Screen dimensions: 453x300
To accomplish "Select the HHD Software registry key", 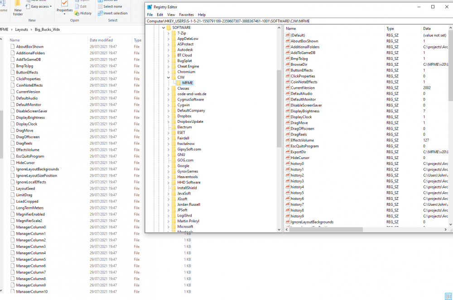I will pyautogui.click(x=188, y=182).
